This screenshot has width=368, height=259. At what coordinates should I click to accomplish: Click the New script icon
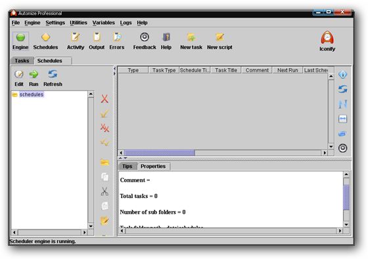(219, 37)
